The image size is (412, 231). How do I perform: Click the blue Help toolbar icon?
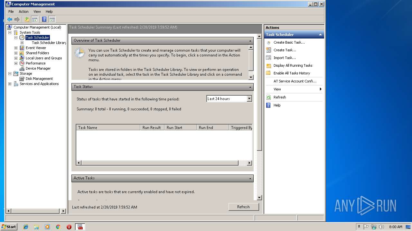coord(44,19)
